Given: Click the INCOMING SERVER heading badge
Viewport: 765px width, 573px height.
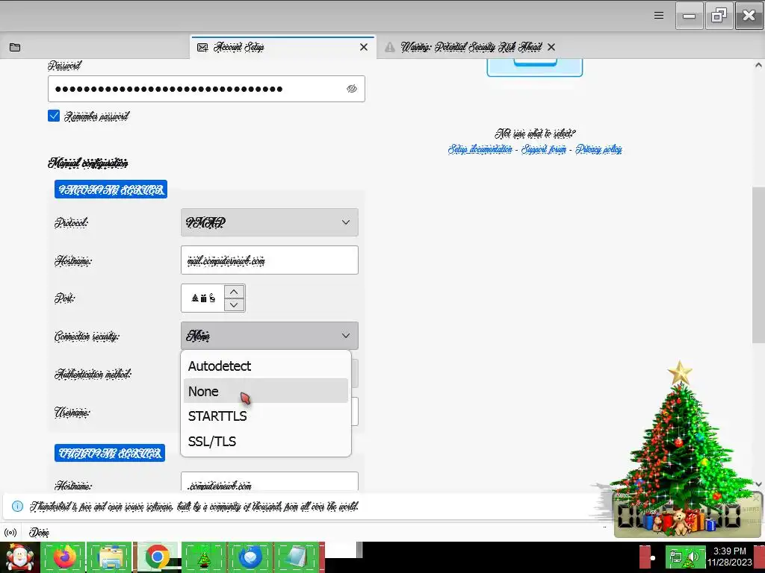Looking at the screenshot, I should 111,190.
